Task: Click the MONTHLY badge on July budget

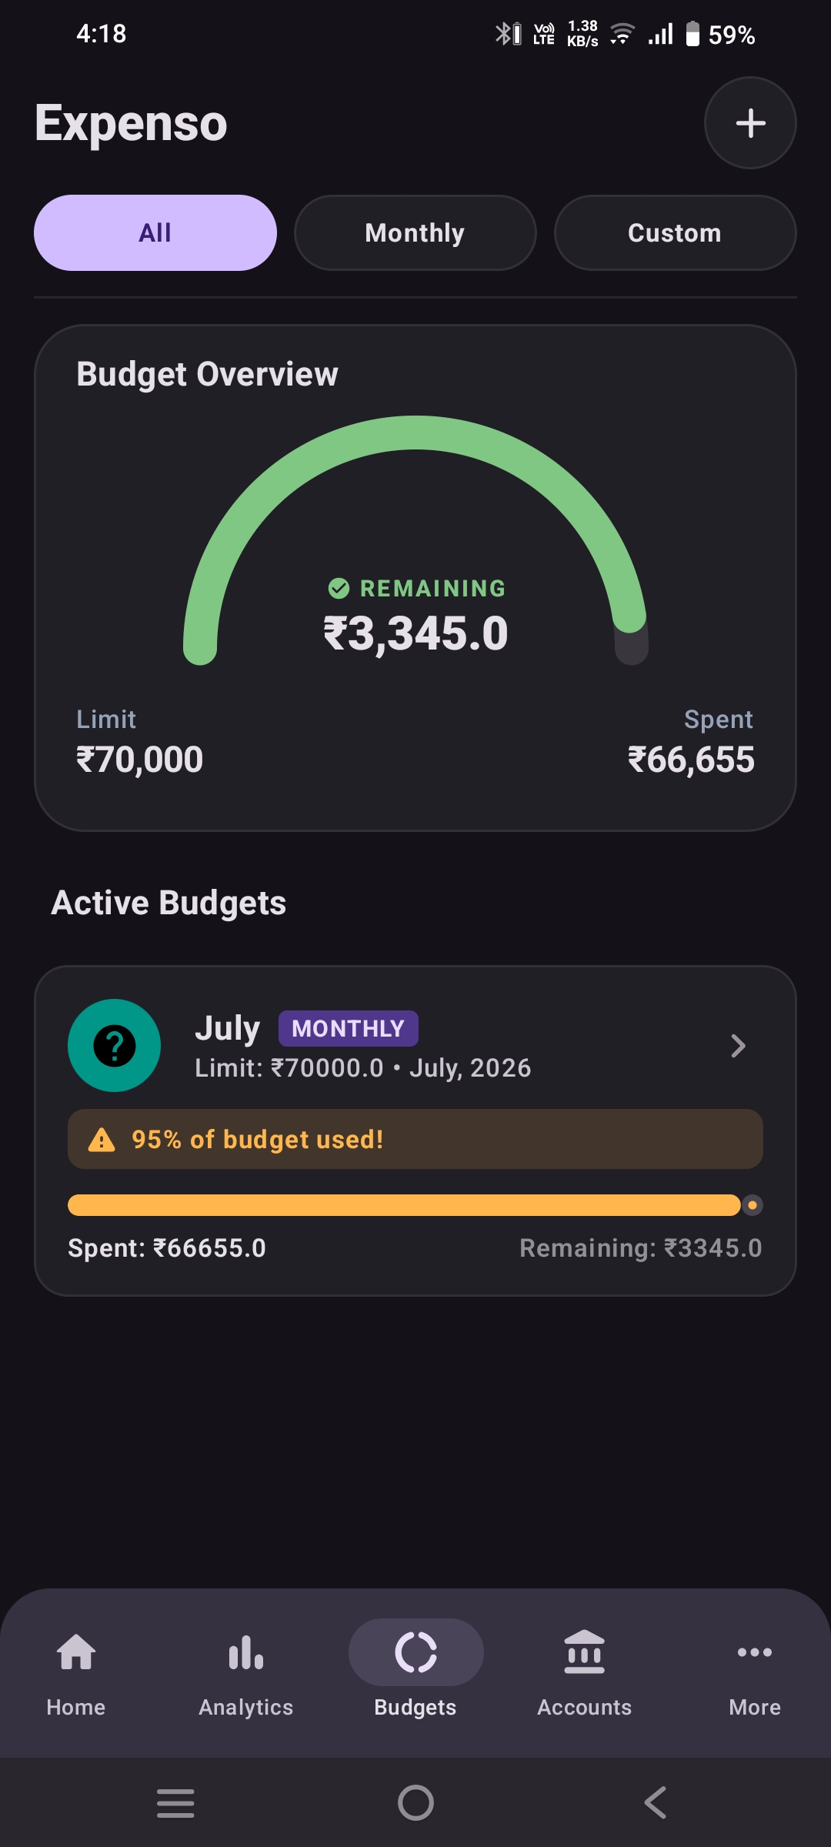Action: [x=349, y=1028]
